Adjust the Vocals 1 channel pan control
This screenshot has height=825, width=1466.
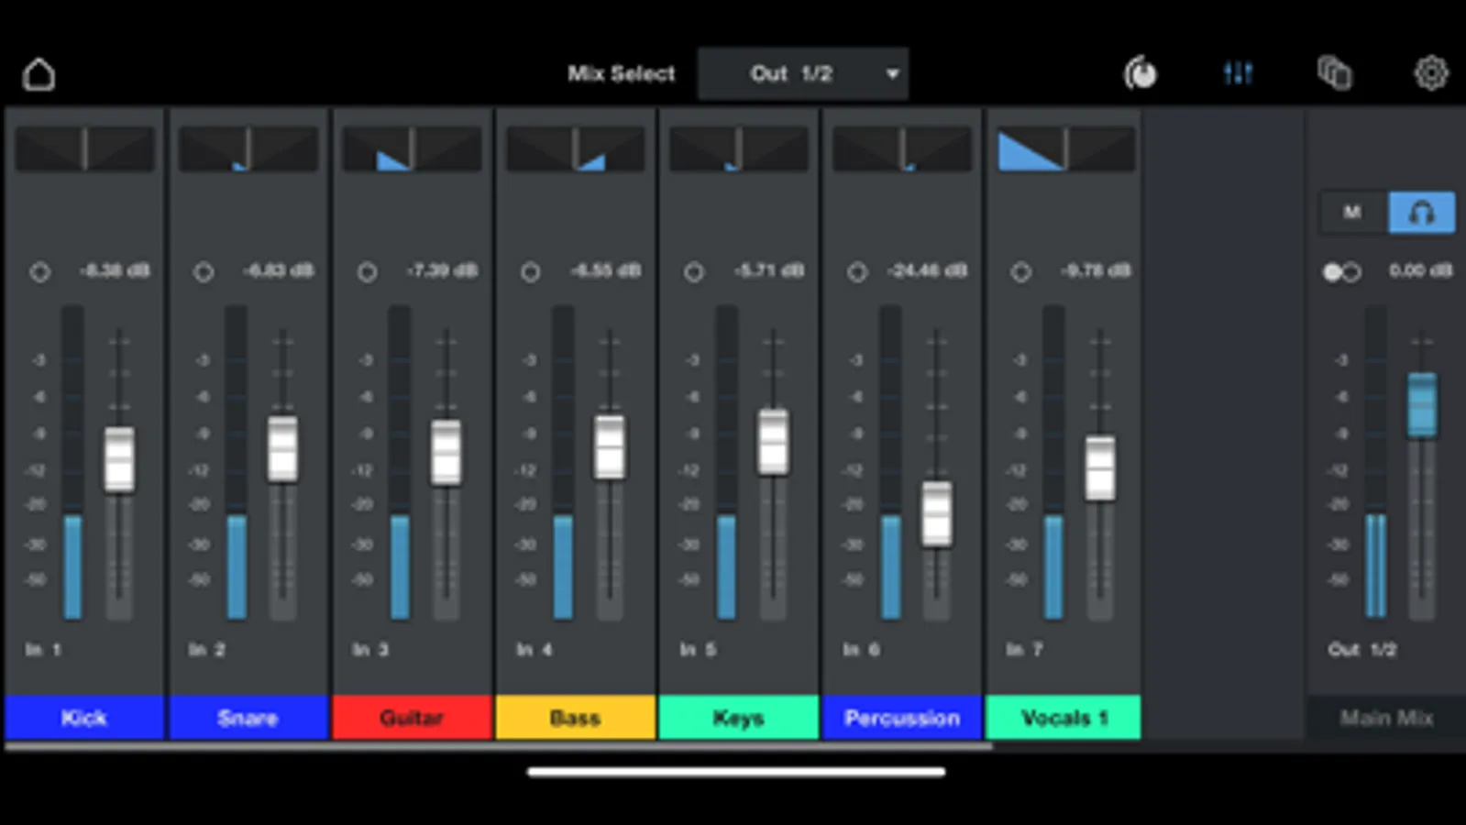(x=1065, y=148)
